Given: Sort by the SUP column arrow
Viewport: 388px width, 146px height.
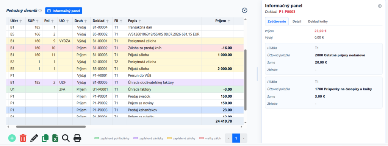Looking at the screenshot, I should tap(38, 21).
